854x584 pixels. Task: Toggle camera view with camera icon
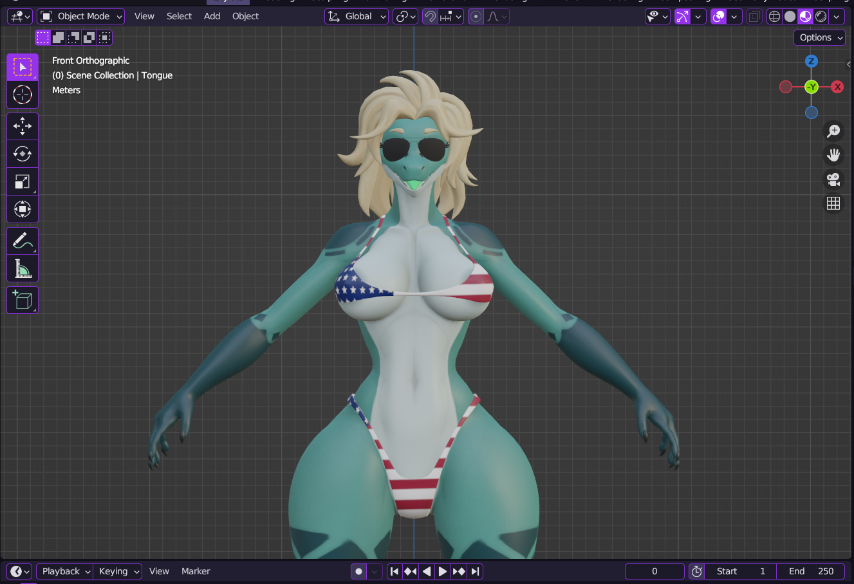point(833,179)
